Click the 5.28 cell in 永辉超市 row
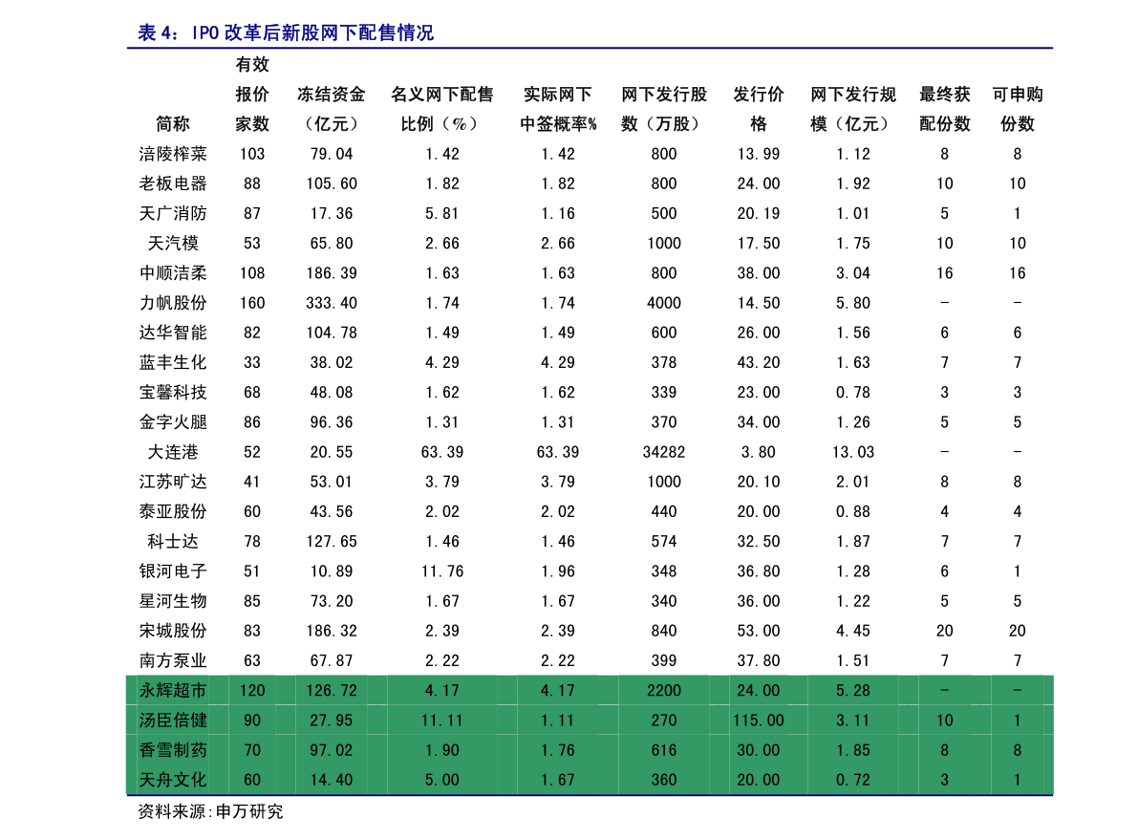The width and height of the screenshot is (1138, 840). (852, 690)
